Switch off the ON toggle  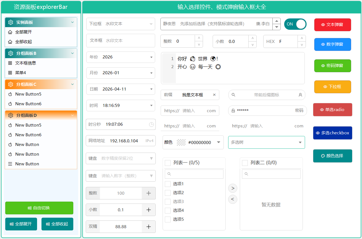(295, 24)
